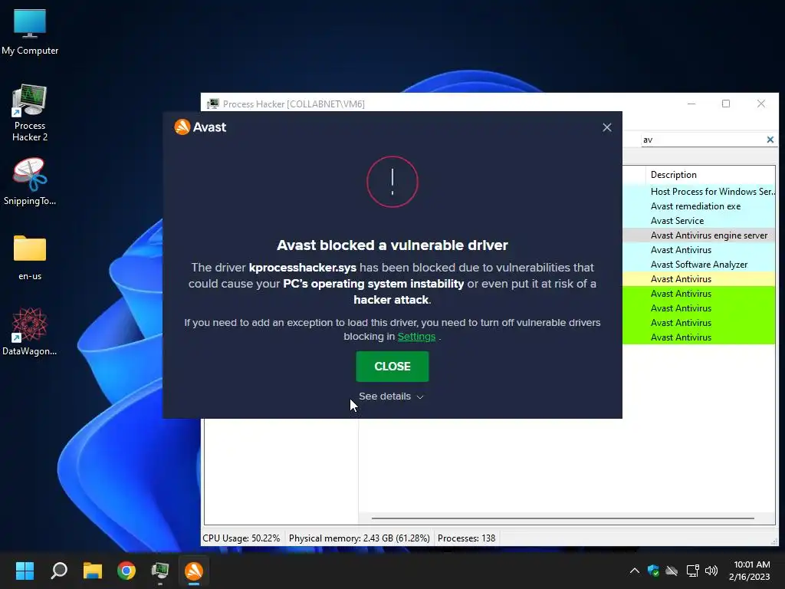Open taskbar Search

pyautogui.click(x=58, y=571)
